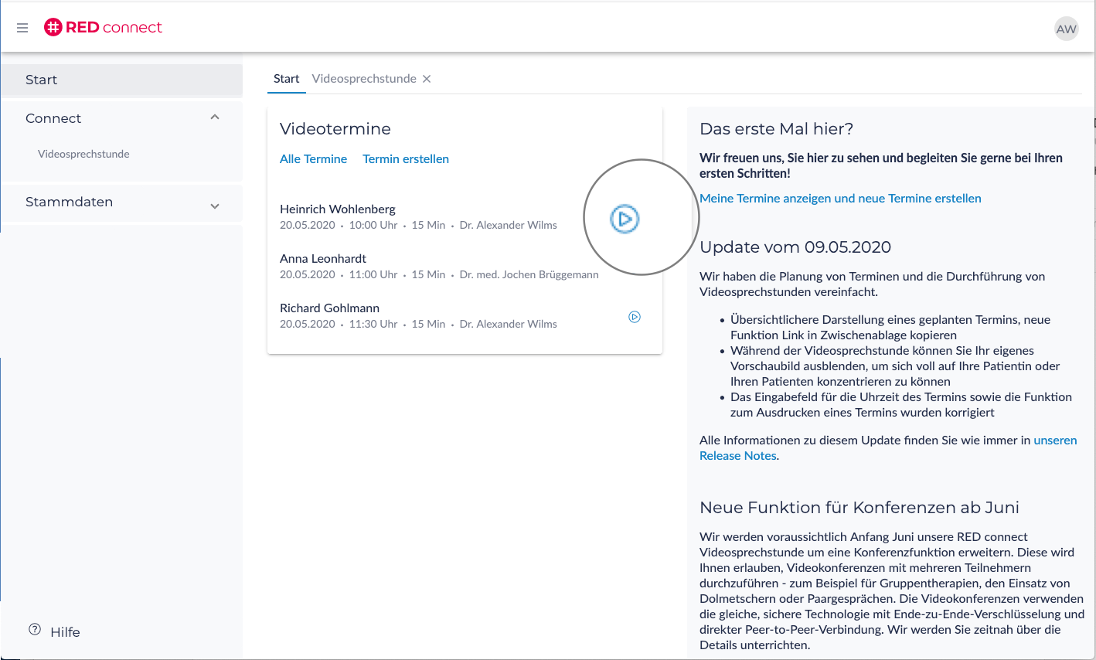Start video call with Heinrich Wohlenberg

tap(625, 219)
